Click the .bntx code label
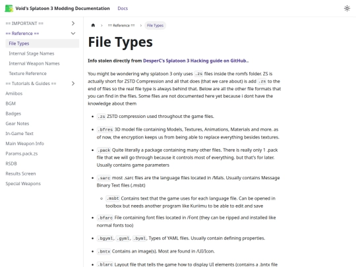 (x=104, y=251)
